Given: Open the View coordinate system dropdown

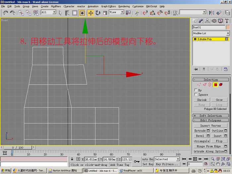Looking at the screenshot, I should click(x=116, y=12).
